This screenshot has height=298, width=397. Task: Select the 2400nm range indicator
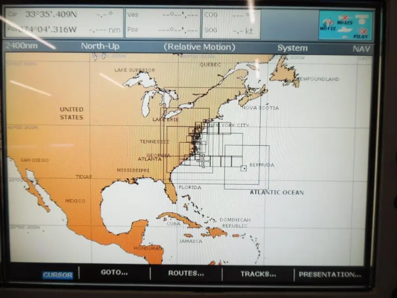point(22,46)
